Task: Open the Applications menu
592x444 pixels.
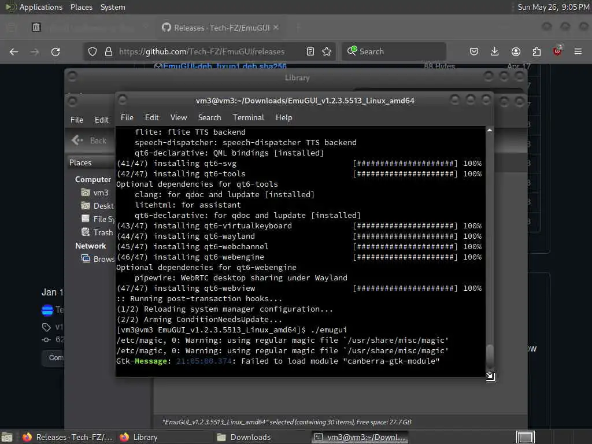Action: pyautogui.click(x=34, y=7)
